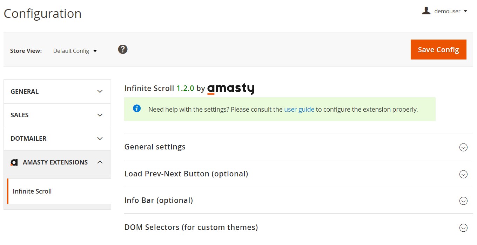Expand the DOTMAILER sidebar section
Viewport: 477px width, 245px height.
[57, 139]
